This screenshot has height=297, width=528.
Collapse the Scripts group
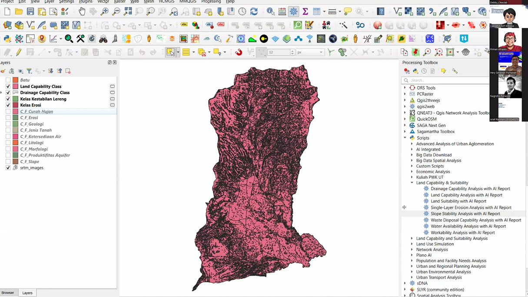(x=405, y=138)
